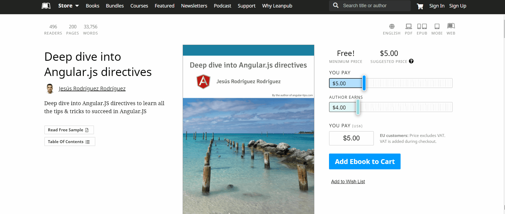Screen dimensions: 505x214
Task: Open the Support link
Action: pos(246,6)
